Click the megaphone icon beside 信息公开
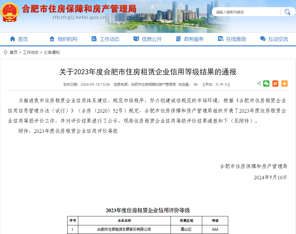This screenshot has height=234, width=296. 137,39
